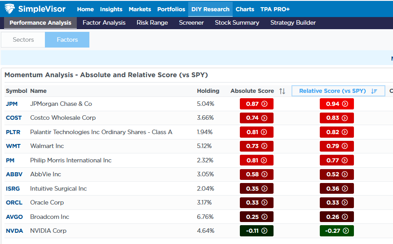The width and height of the screenshot is (393, 244).
Task: Click the Relative Score descending sort icon
Action: (374, 91)
